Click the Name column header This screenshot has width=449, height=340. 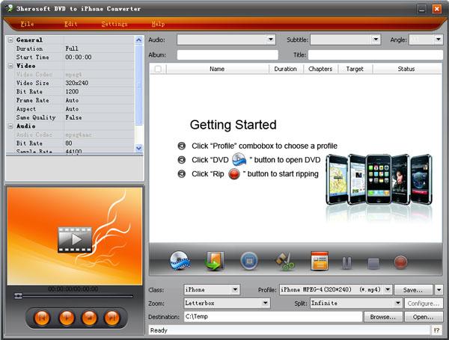point(217,69)
